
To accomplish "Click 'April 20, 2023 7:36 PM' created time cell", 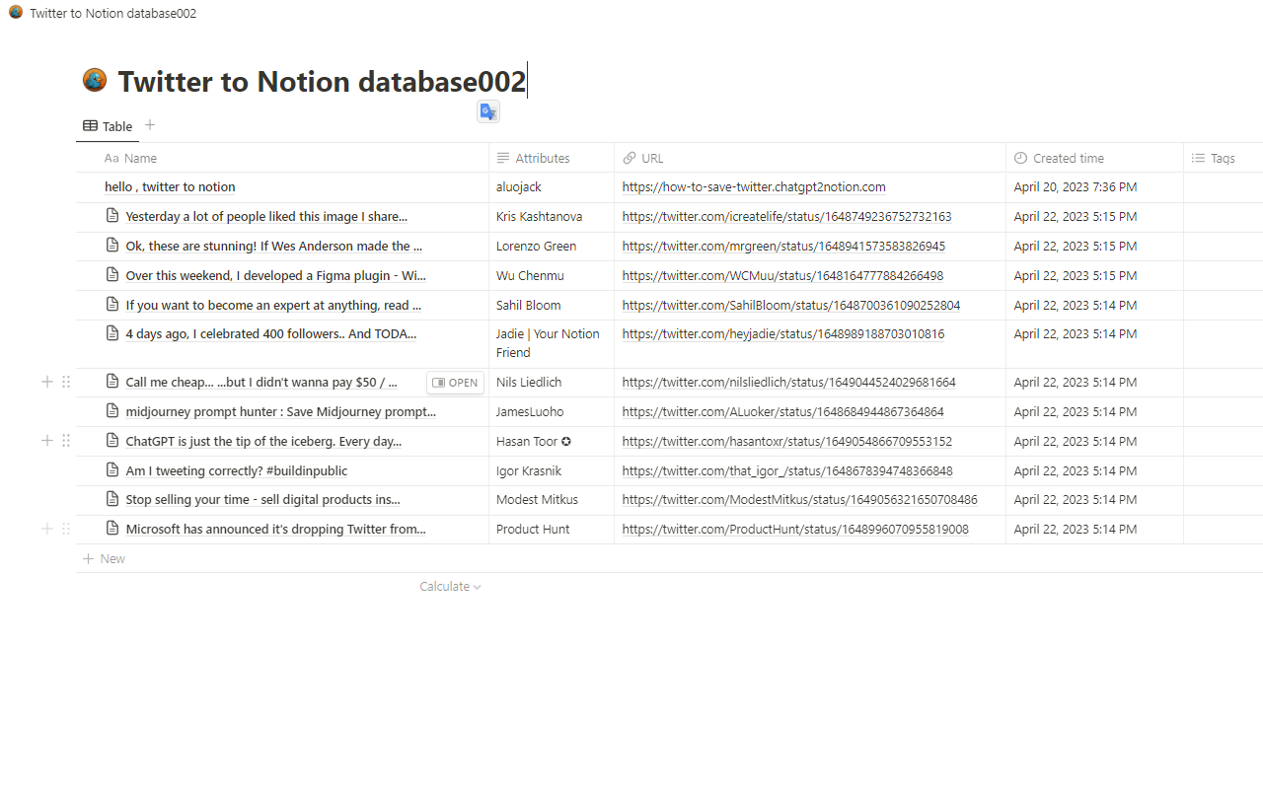I will (1094, 186).
